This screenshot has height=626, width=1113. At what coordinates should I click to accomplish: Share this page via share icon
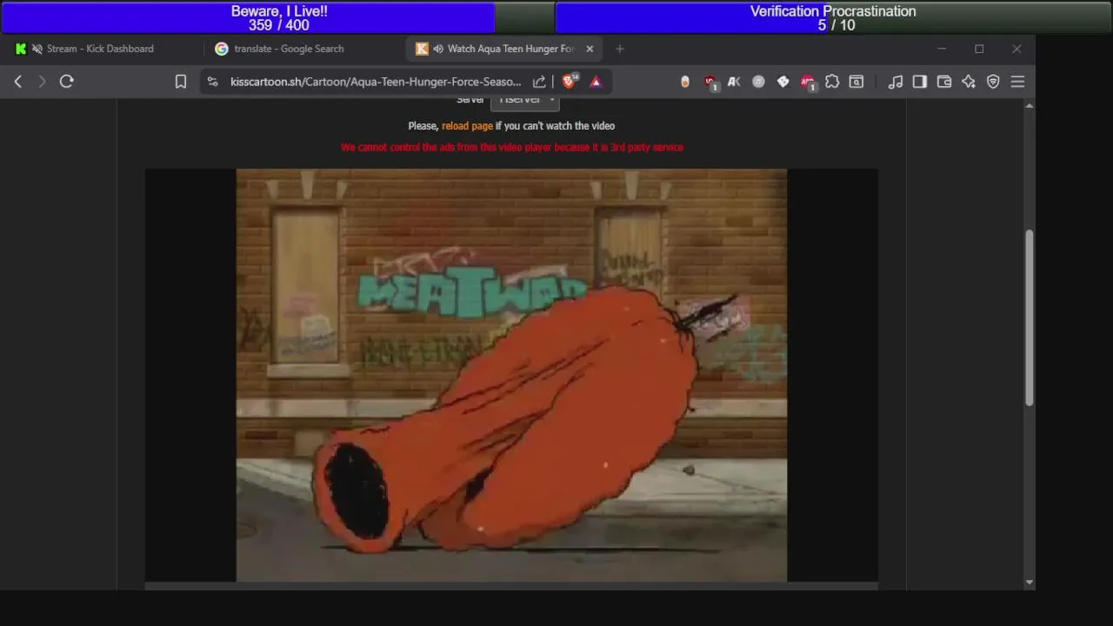tap(539, 82)
